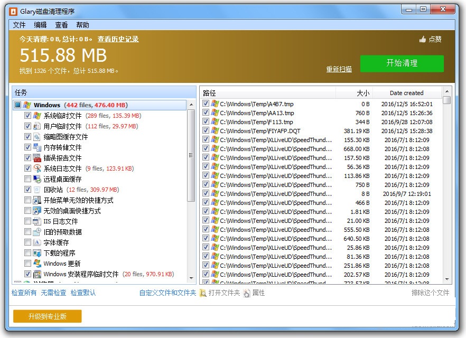This screenshot has width=466, height=338.
Task: Click the 用户临时文件 category icon
Action: pyautogui.click(x=37, y=126)
